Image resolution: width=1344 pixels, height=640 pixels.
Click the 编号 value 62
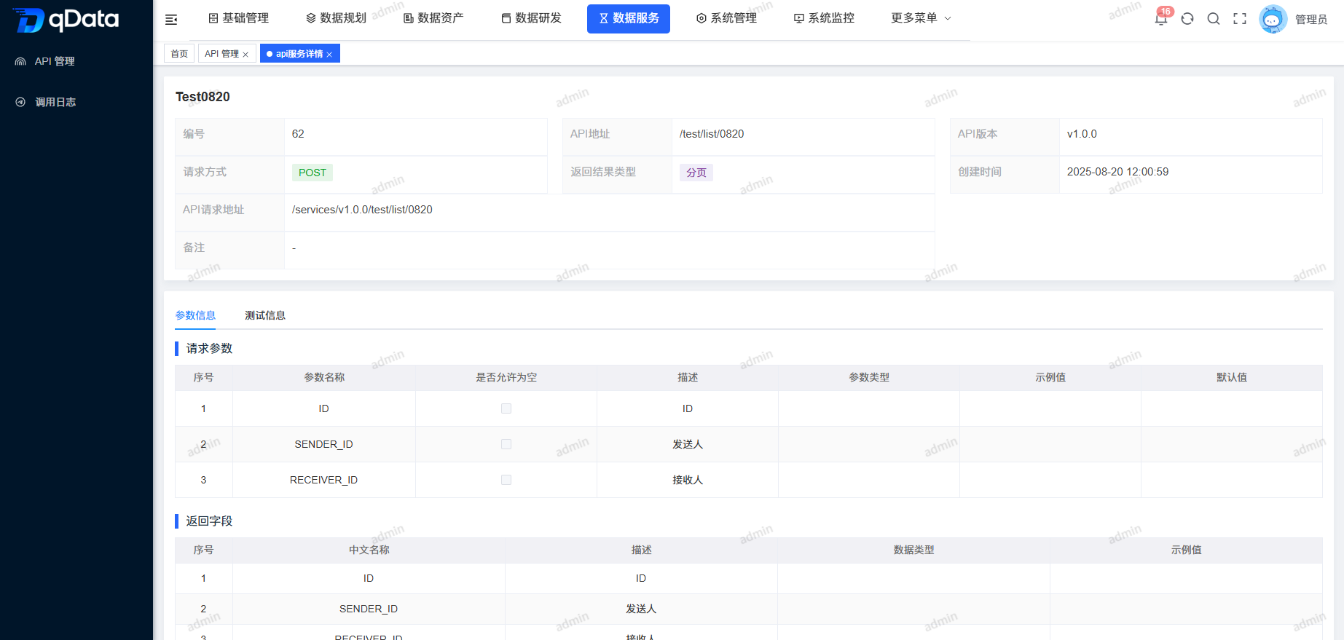[x=298, y=134]
